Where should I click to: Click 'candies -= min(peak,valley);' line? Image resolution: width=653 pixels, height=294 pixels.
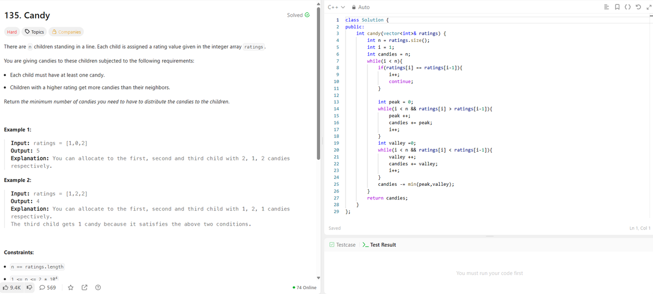point(416,184)
